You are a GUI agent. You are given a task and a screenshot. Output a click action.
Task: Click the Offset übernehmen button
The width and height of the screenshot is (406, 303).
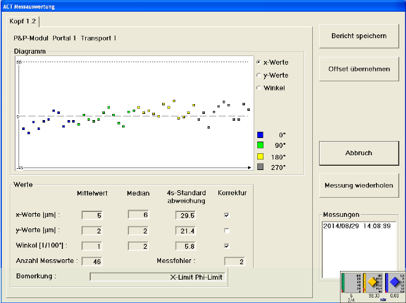(x=358, y=69)
